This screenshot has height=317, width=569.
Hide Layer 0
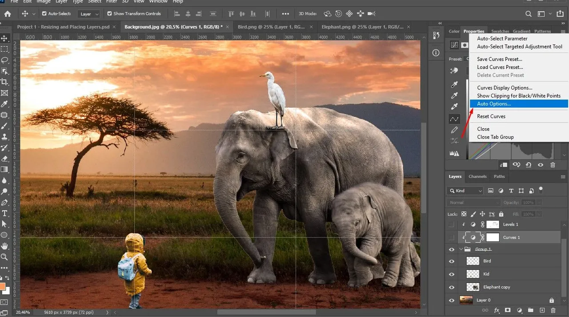pos(452,300)
